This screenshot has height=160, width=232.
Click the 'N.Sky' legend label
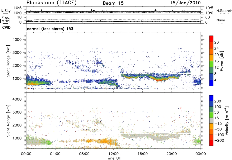[x=6, y=11]
